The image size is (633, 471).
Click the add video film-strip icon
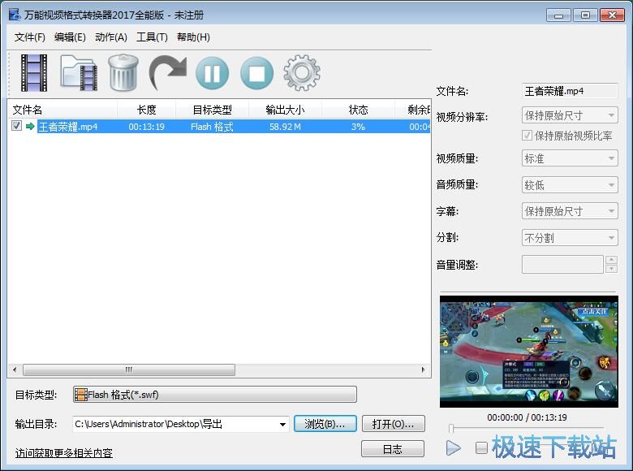click(34, 73)
